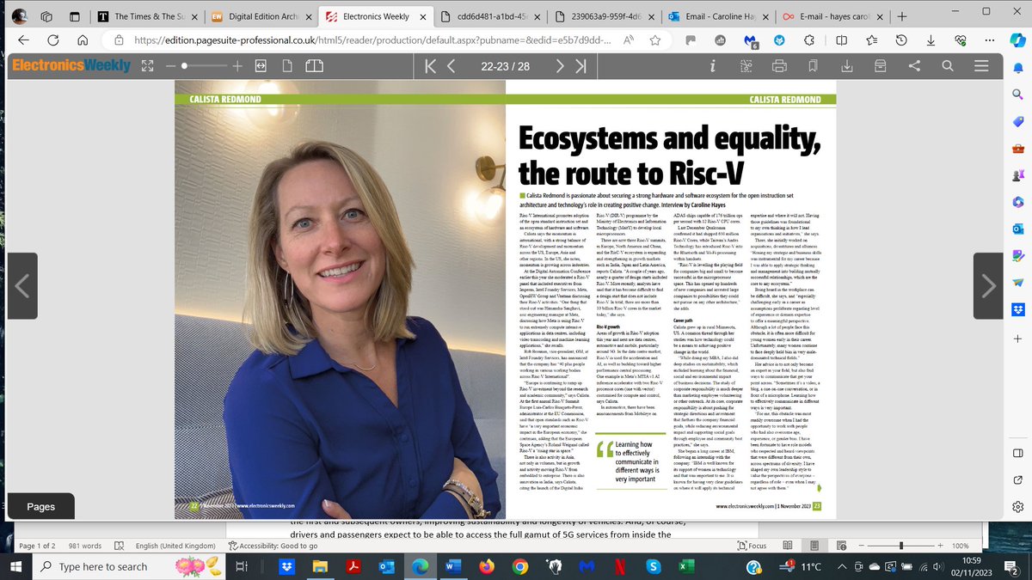Open the browser profile avatar
Image resolution: width=1032 pixels, height=580 pixels.
pos(21,16)
